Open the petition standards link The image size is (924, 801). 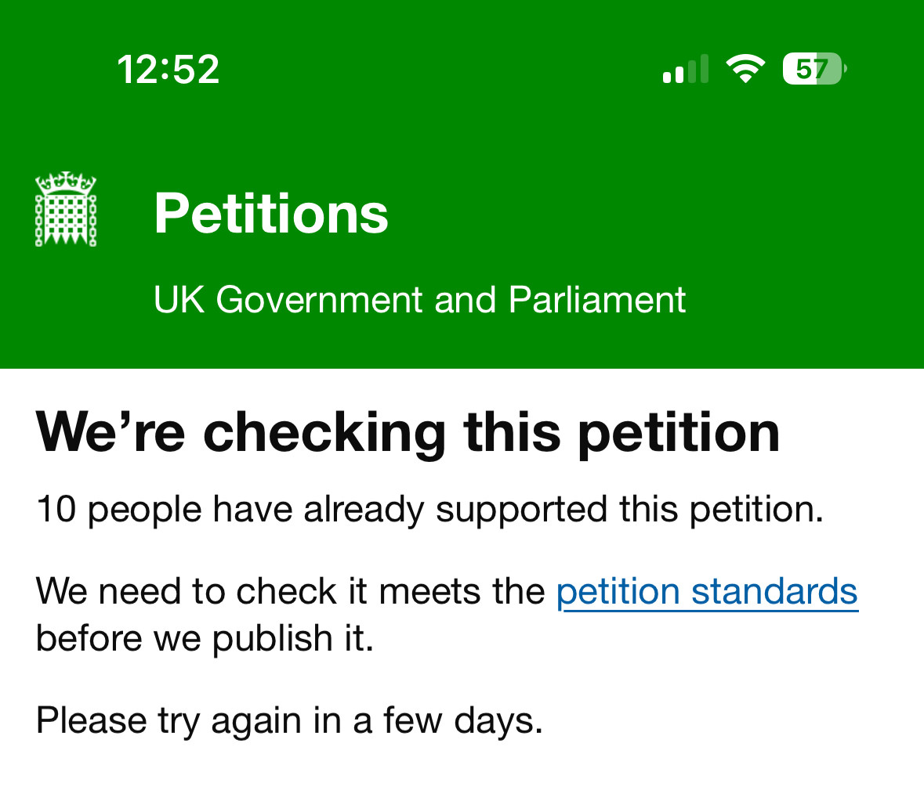pos(707,592)
